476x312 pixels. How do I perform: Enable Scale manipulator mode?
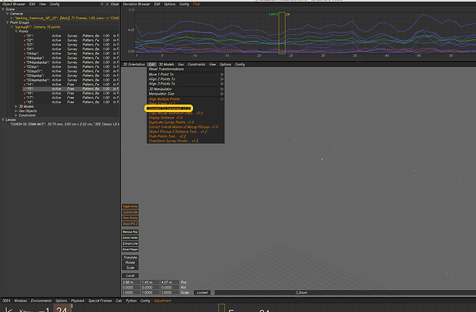tap(130, 268)
